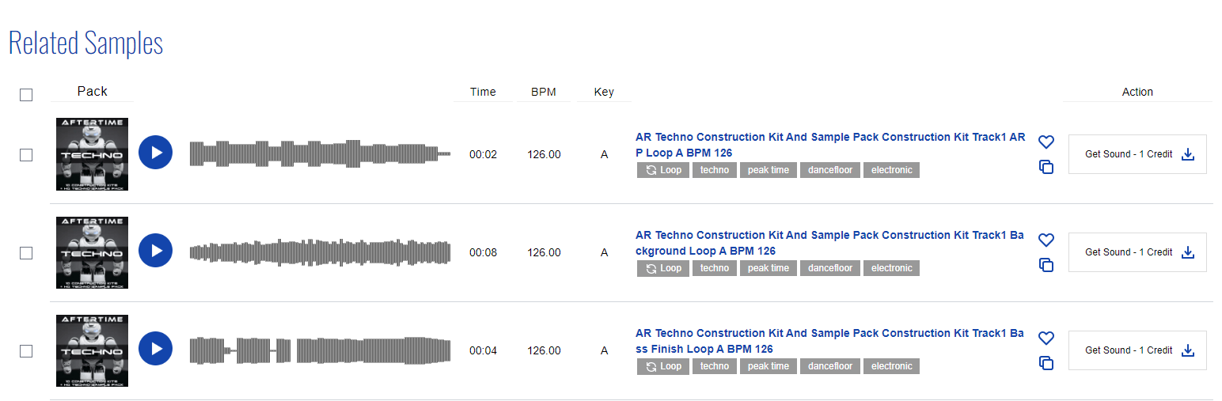Sort by BPM column header
Viewport: 1222px width, 401px height.
pyautogui.click(x=543, y=92)
